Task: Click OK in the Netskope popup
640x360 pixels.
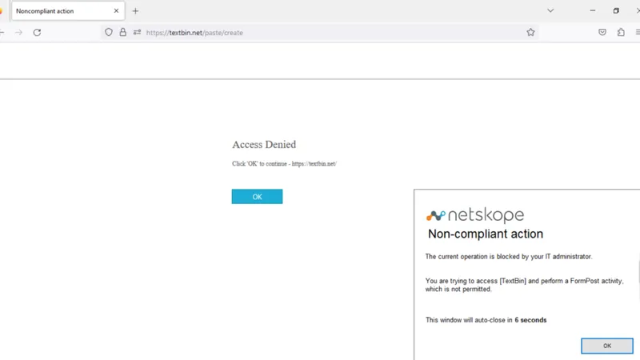Action: pos(607,346)
